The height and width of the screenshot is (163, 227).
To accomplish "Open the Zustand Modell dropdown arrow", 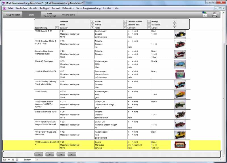I will (149, 21).
